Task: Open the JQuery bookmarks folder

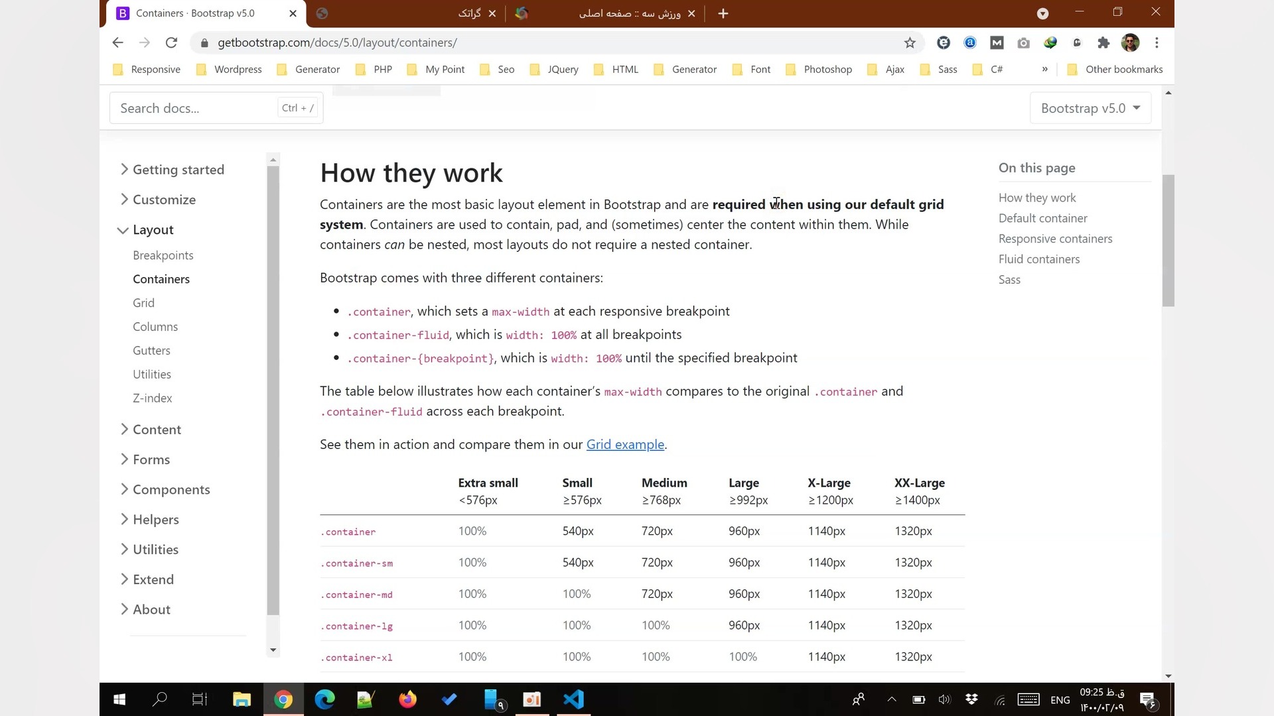Action: pos(554,69)
